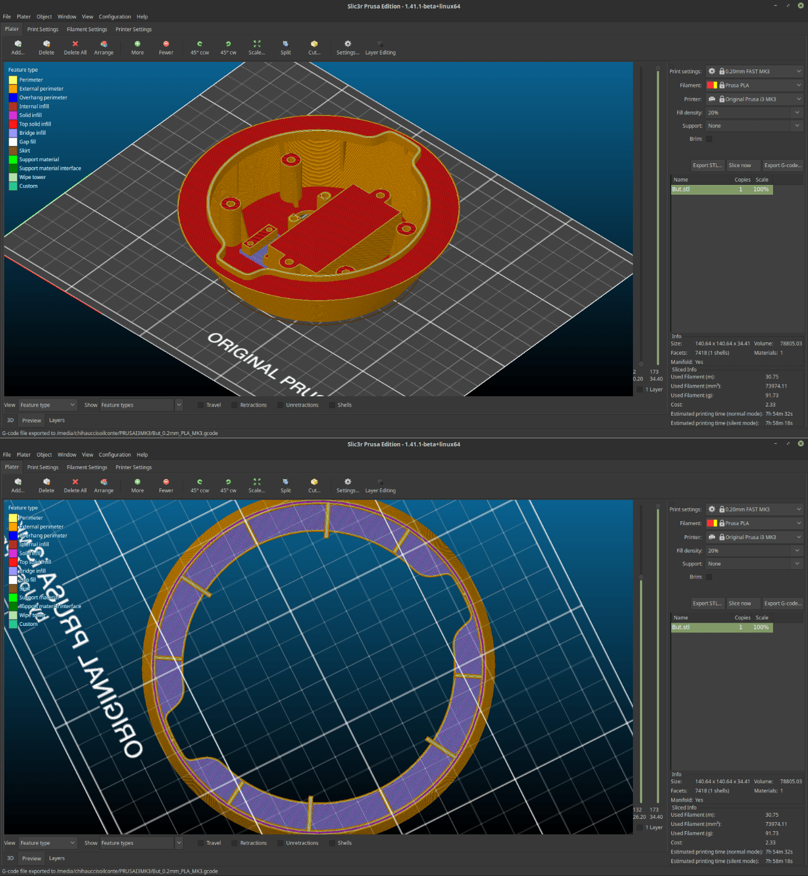Open Print settings gear in top window
The width and height of the screenshot is (808, 876).
(712, 71)
